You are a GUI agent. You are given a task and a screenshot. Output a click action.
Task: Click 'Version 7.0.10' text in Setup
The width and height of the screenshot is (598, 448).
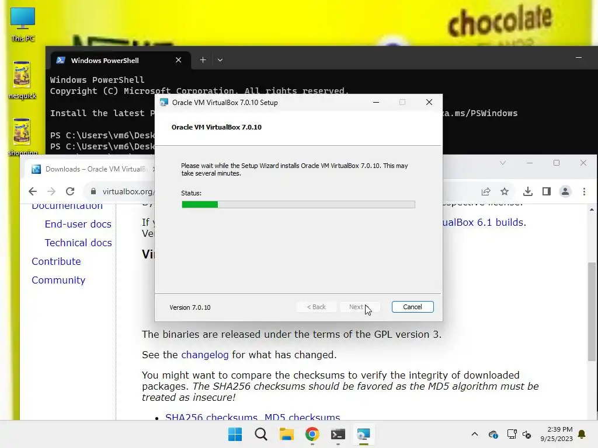190,307
